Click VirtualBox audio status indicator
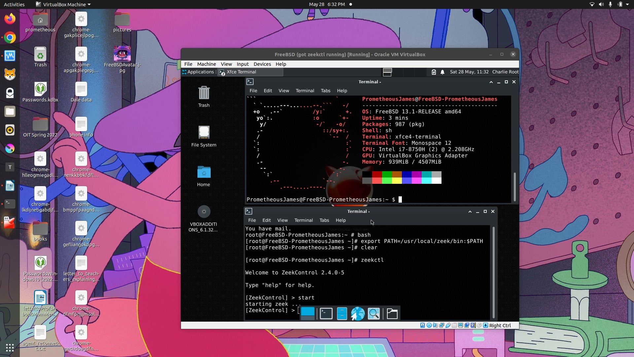The height and width of the screenshot is (357, 634). [435, 325]
